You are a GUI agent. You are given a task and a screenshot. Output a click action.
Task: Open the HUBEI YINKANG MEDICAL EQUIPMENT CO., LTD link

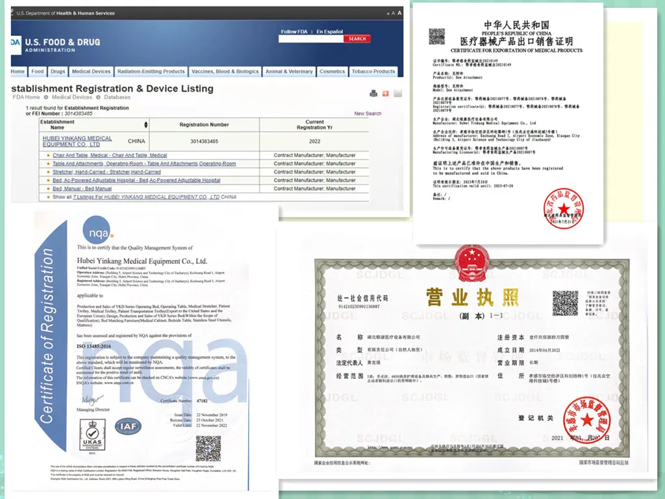[77, 141]
